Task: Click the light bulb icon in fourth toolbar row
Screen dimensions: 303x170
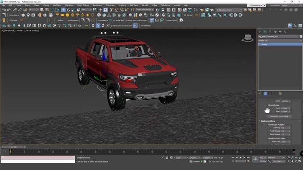Action: [x=59, y=25]
